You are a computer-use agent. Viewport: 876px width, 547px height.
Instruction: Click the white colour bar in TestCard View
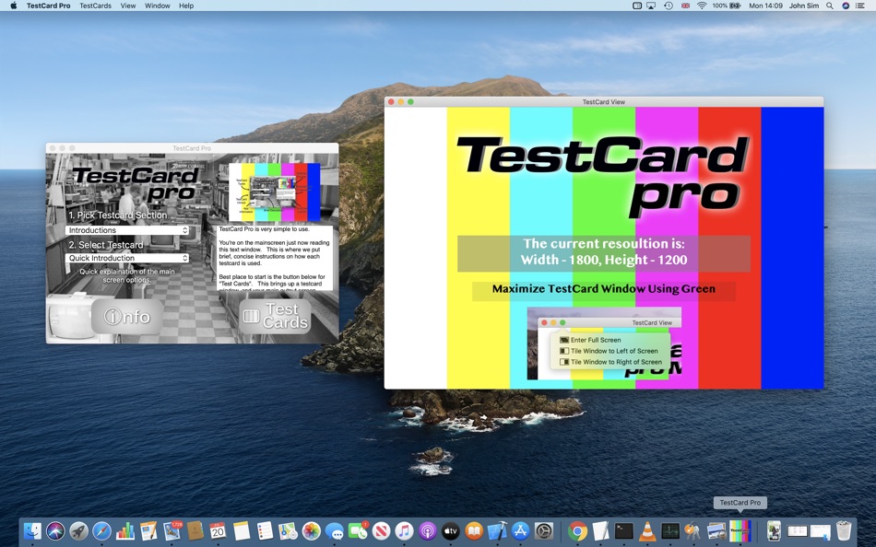click(416, 248)
